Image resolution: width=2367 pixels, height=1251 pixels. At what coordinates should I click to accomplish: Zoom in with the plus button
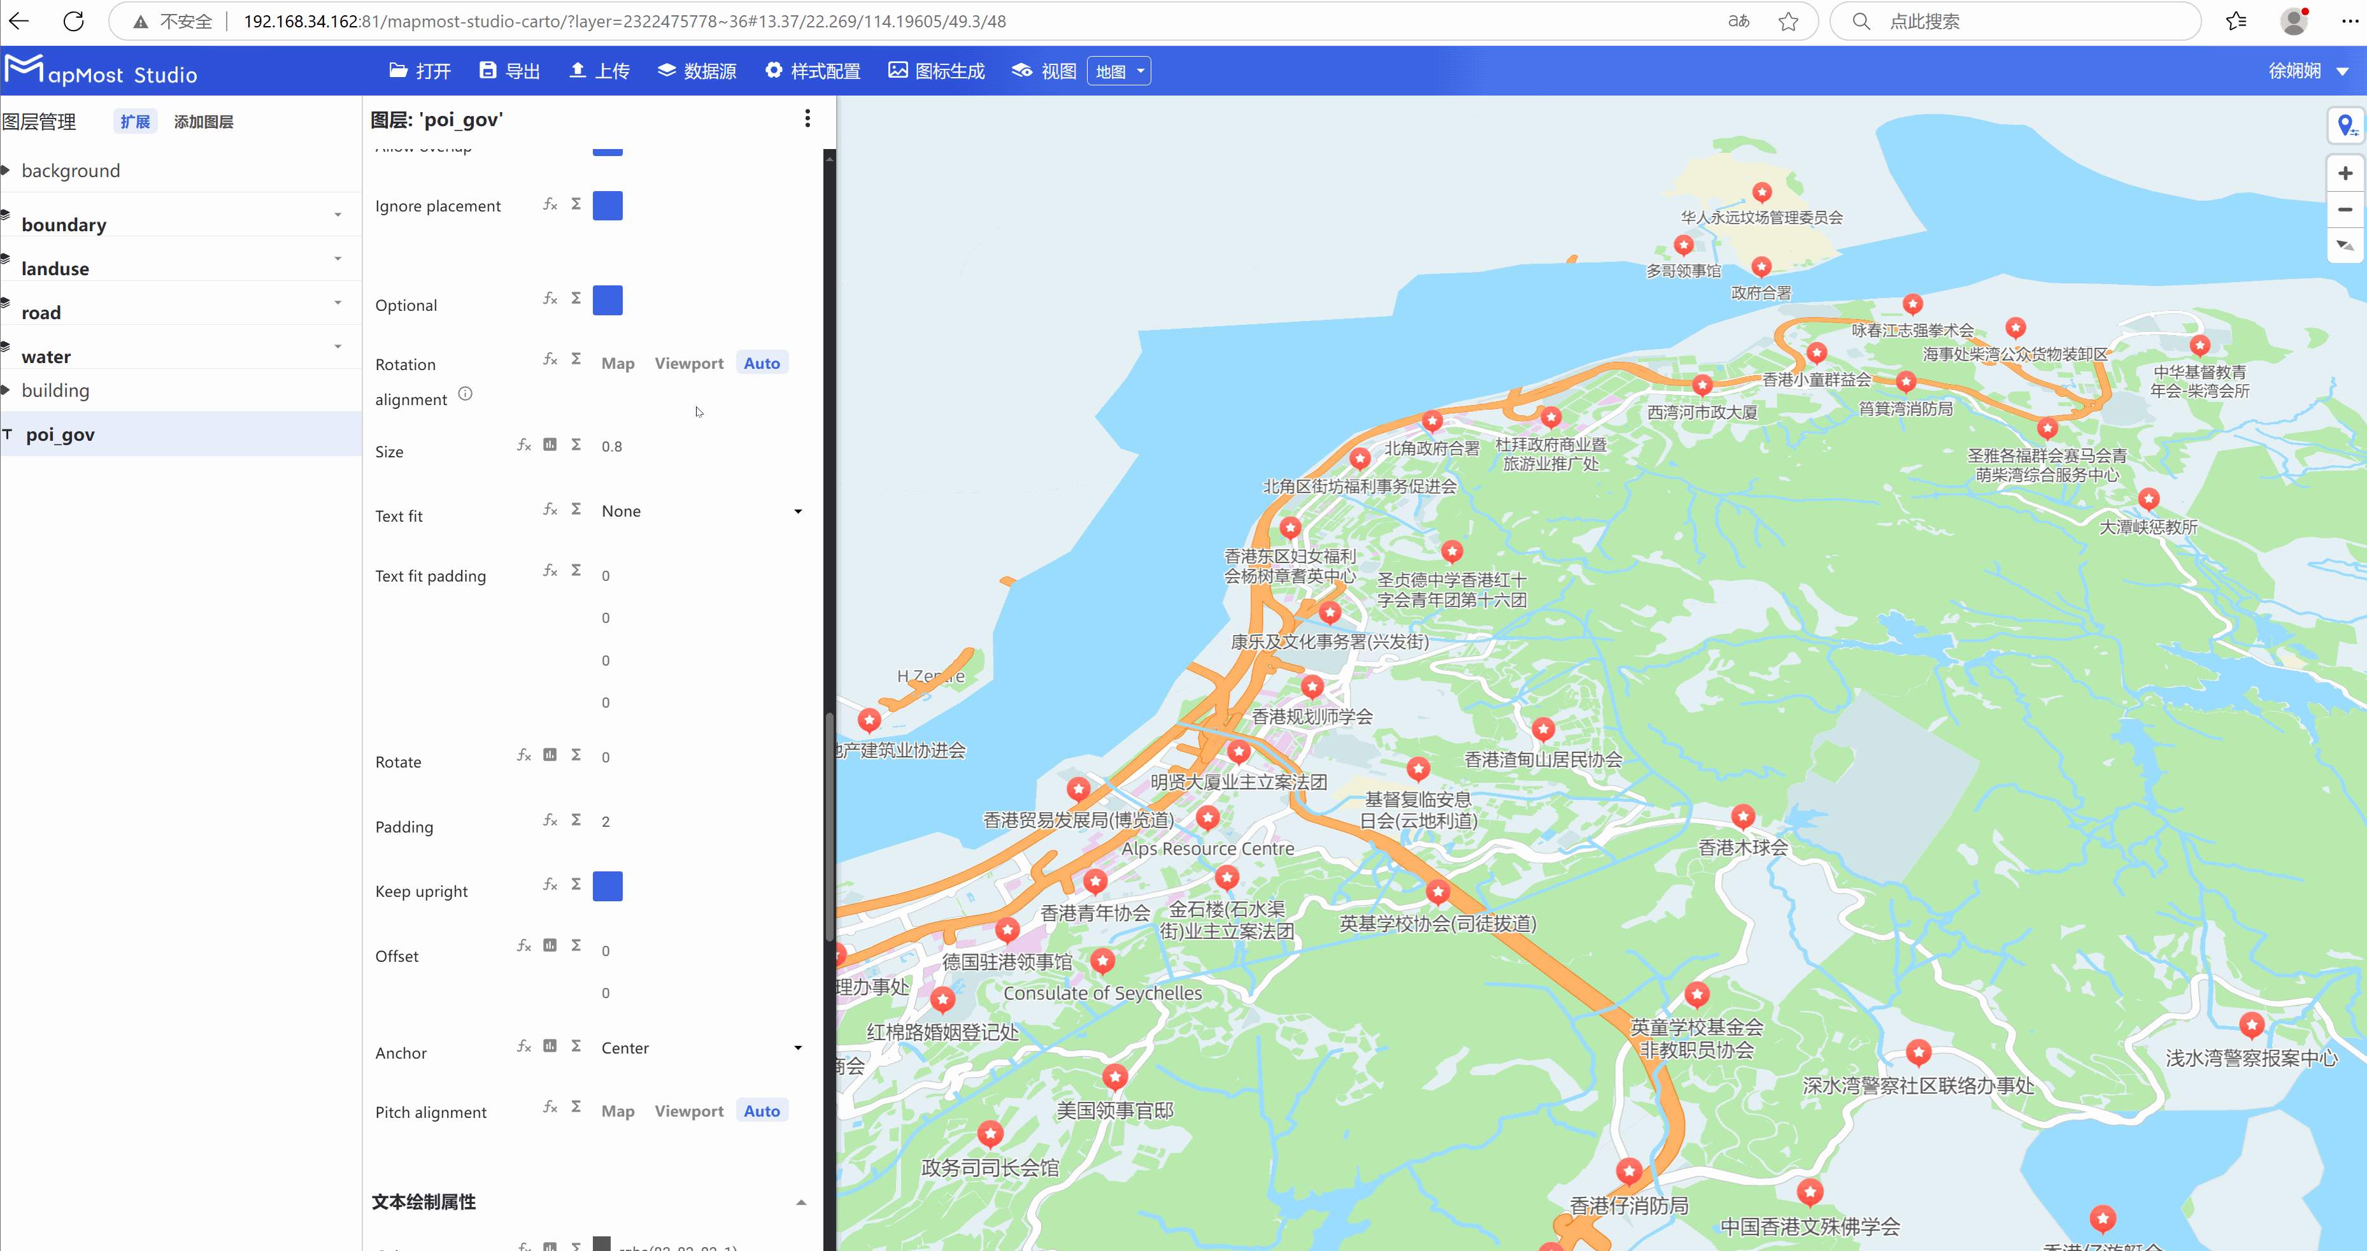click(2345, 174)
